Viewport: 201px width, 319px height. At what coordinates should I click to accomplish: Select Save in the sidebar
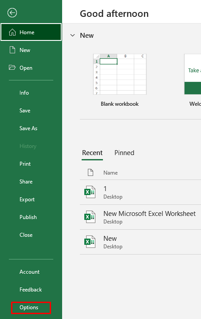coord(25,111)
